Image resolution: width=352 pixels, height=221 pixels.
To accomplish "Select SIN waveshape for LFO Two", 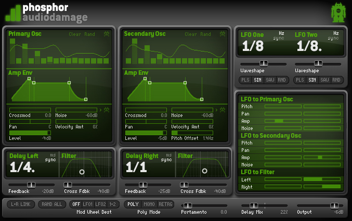I will [x=312, y=80].
